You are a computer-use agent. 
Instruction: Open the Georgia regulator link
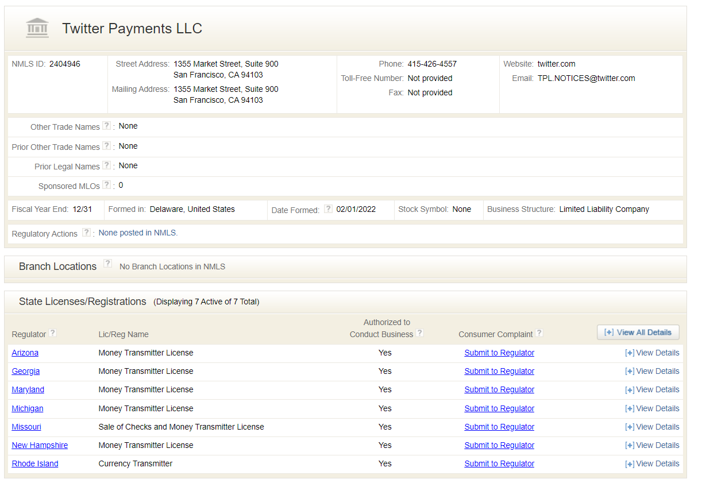click(26, 371)
